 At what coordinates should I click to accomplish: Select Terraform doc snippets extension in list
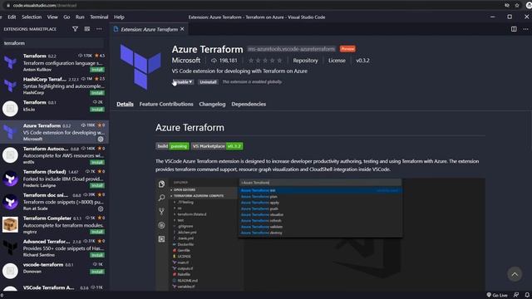[x=54, y=201]
